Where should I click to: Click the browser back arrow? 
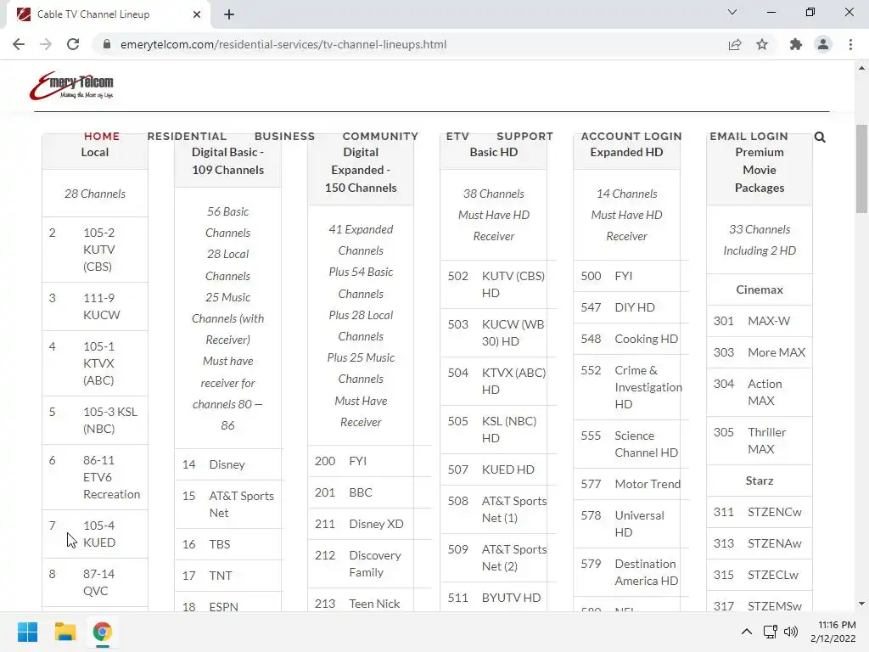pos(19,44)
